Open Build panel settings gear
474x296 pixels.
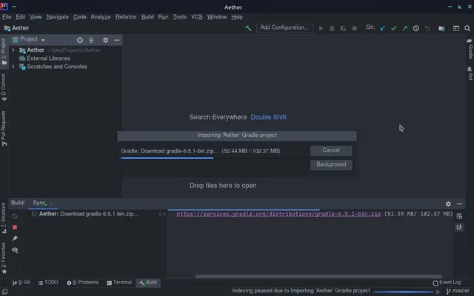tap(448, 204)
